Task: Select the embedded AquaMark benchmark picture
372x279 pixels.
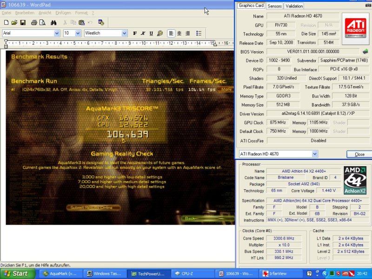Action: click(120, 138)
